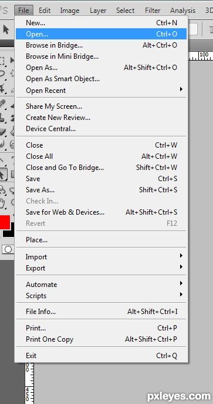Image resolution: width=213 pixels, height=404 pixels.
Task: Toggle Quick Mask mode button
Action: tap(8, 249)
